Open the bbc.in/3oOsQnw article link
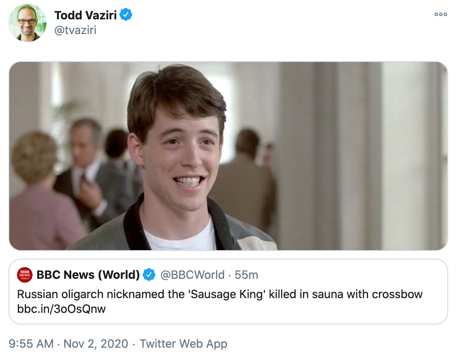 click(x=62, y=309)
